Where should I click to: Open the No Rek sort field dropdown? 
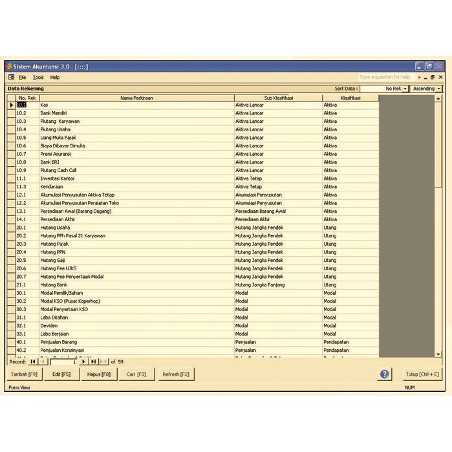(x=405, y=89)
